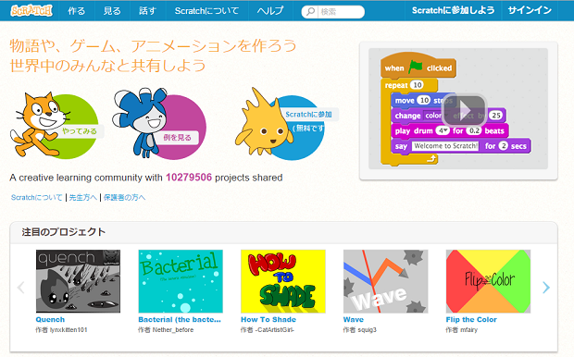Play the intro video with play button
The width and height of the screenshot is (574, 357).
[x=465, y=109]
